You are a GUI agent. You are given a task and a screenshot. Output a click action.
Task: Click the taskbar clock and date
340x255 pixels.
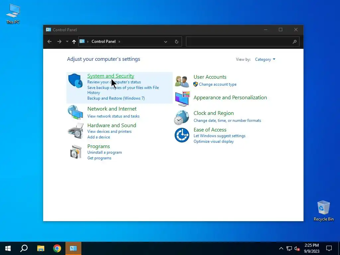point(311,248)
